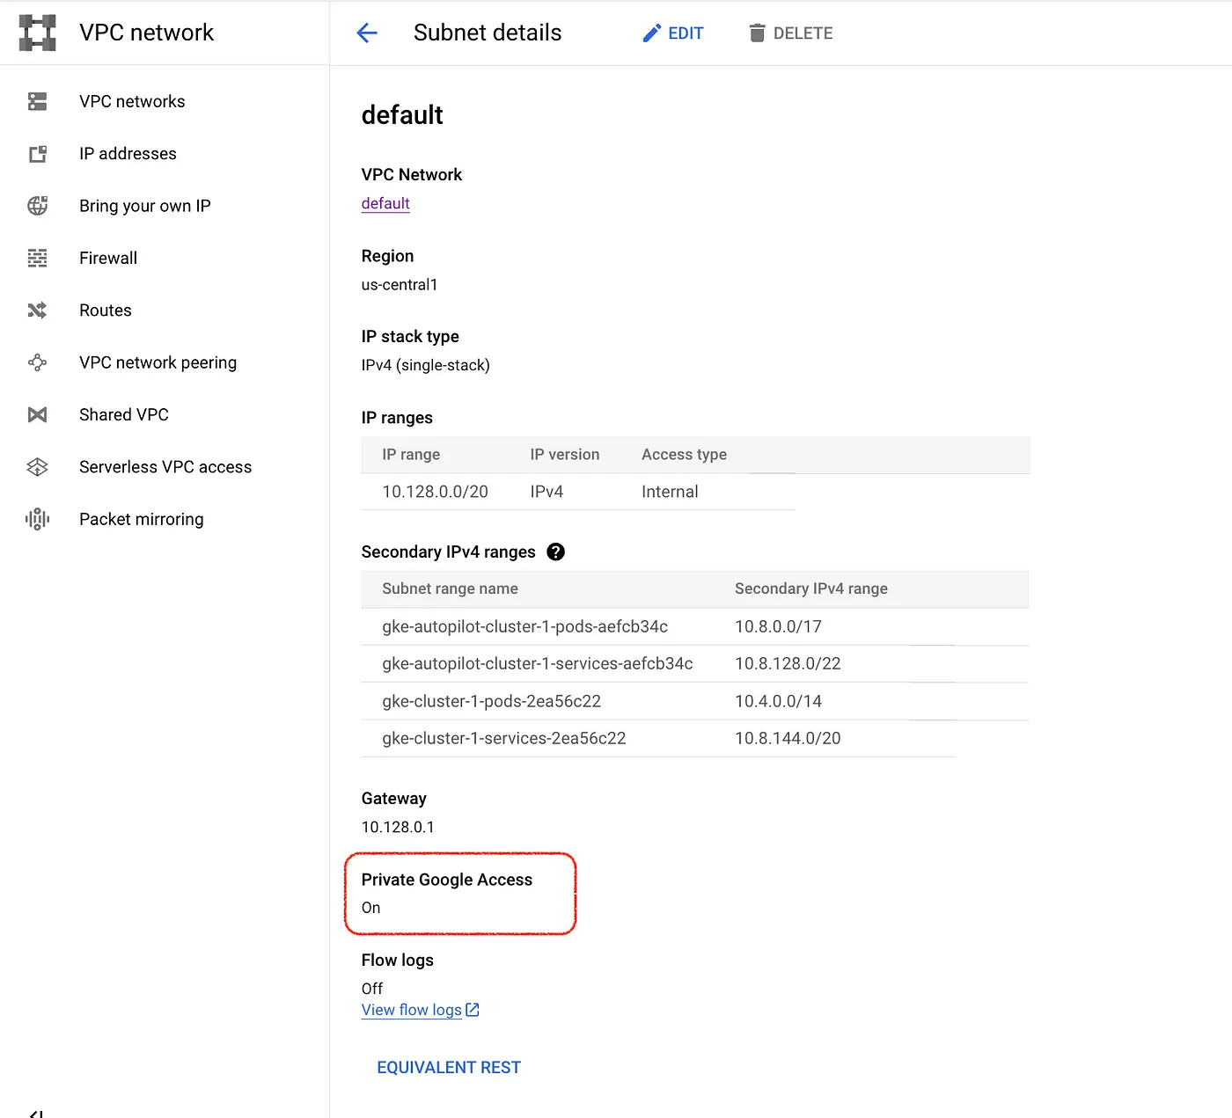Image resolution: width=1232 pixels, height=1118 pixels.
Task: Click the Internal access type cell
Action: coord(670,492)
